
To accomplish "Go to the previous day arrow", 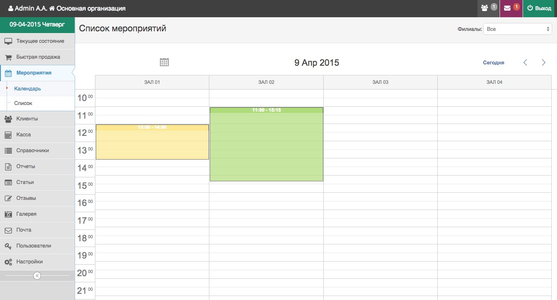I will [525, 63].
